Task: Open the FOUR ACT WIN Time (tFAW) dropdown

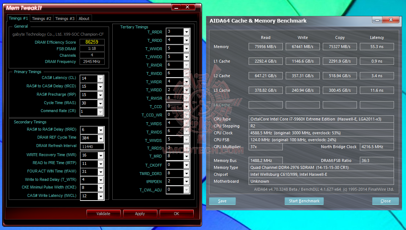Action: pos(100,172)
